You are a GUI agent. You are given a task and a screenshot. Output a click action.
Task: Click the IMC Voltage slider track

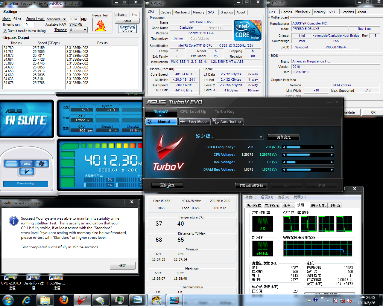(x=308, y=162)
